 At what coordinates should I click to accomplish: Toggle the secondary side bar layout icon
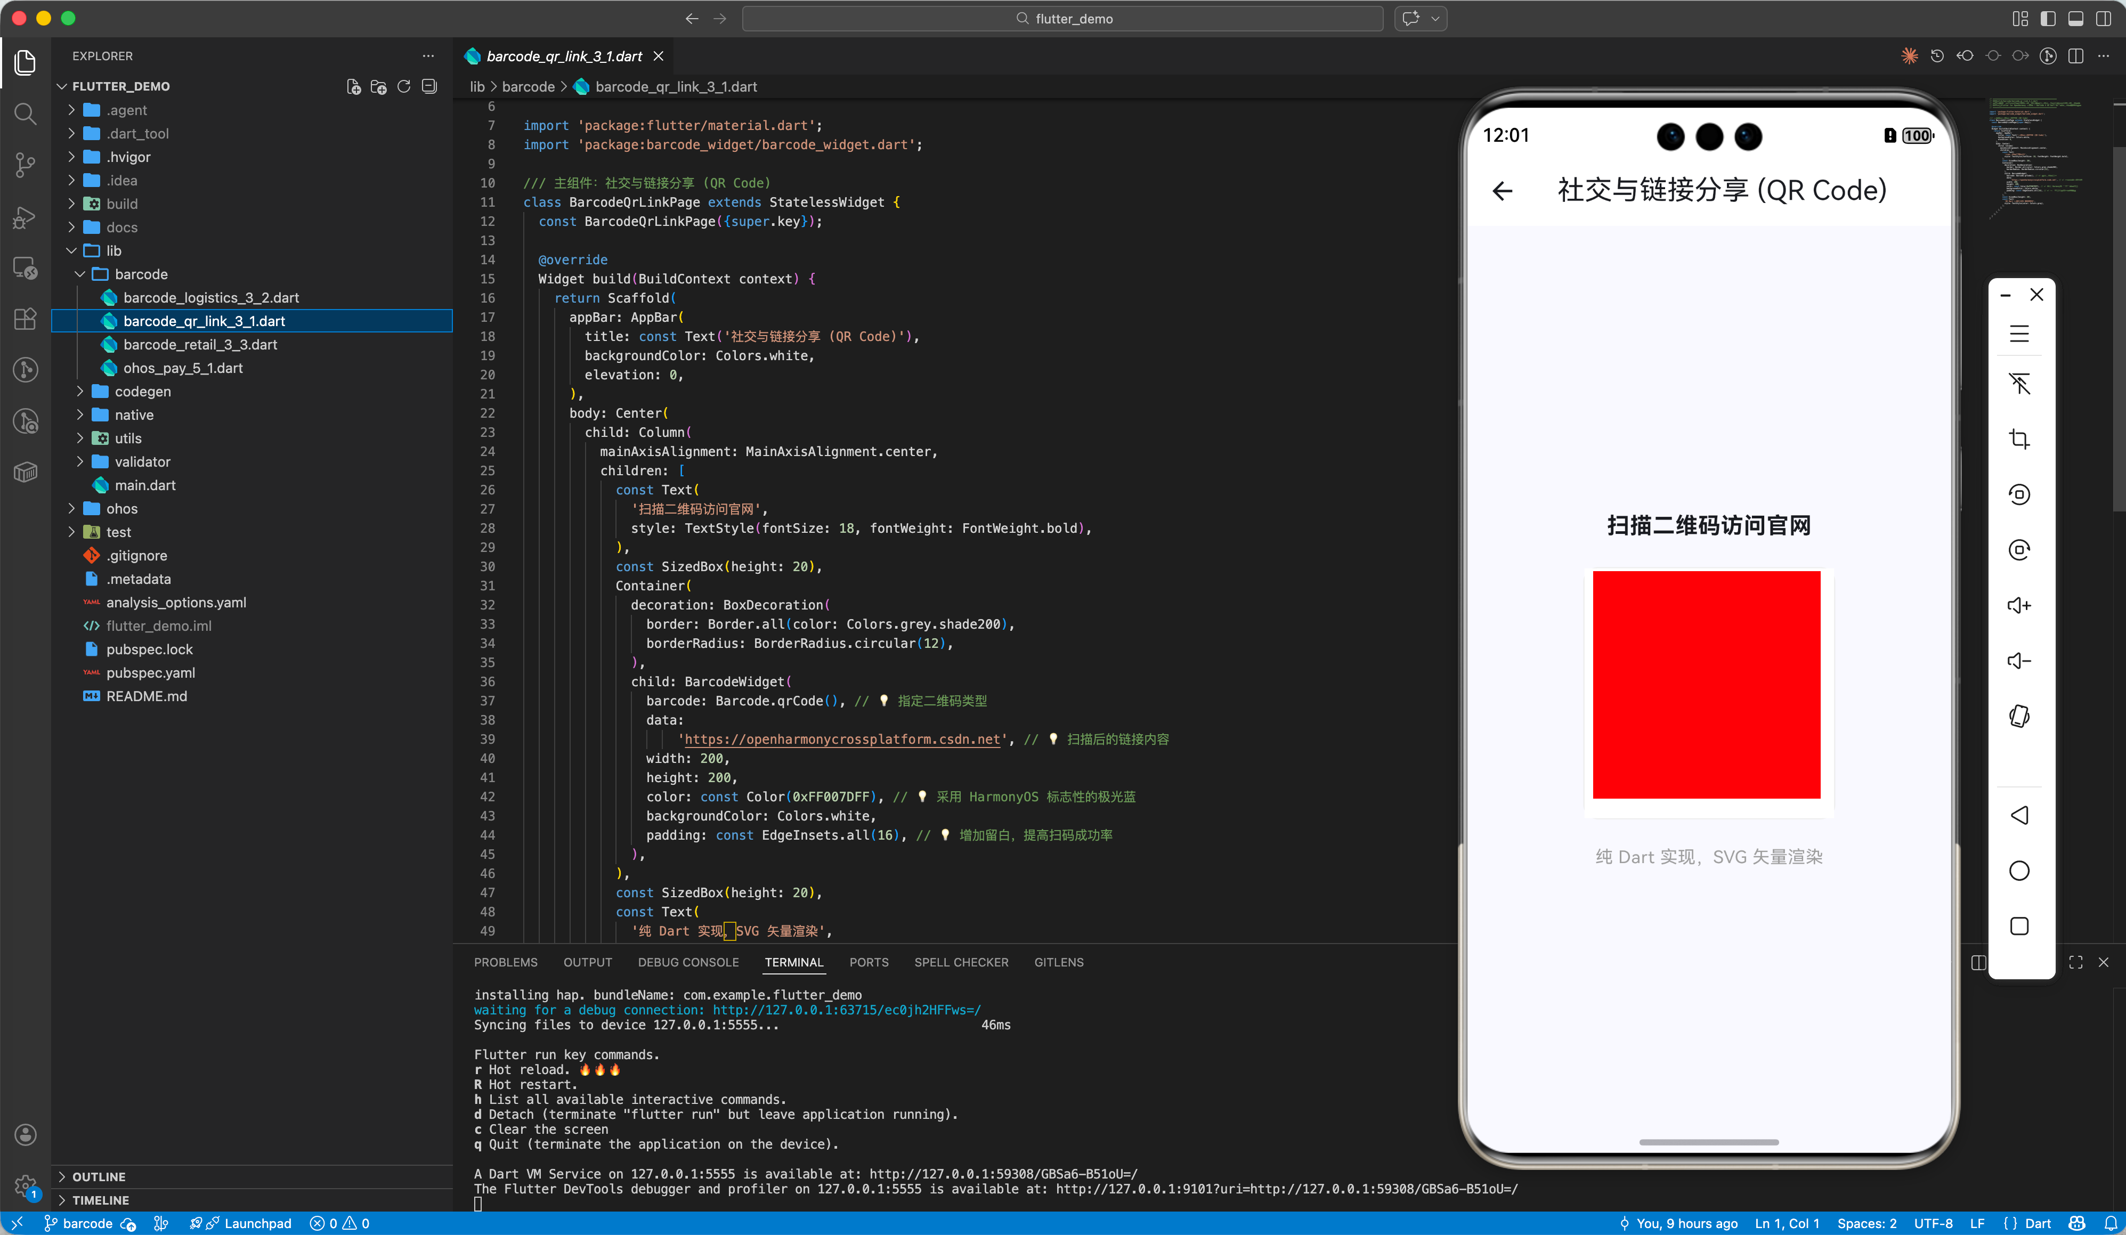point(2103,19)
